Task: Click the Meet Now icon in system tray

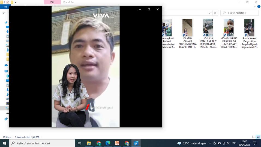Action: pyautogui.click(x=215, y=143)
